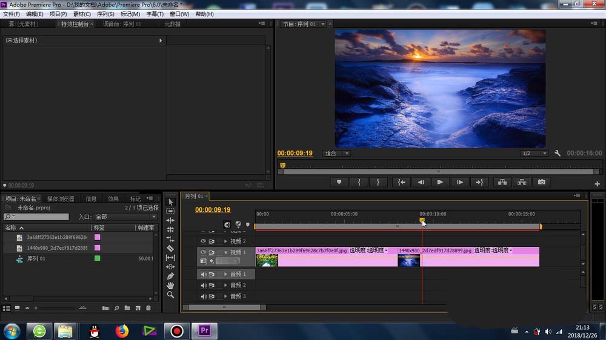Choose the Hand tool
Screen dimensions: 606x340
(170, 285)
